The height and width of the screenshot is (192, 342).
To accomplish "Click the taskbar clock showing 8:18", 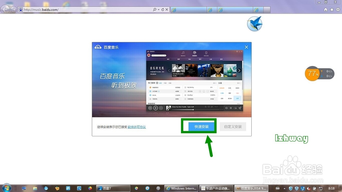I will coord(331,188).
